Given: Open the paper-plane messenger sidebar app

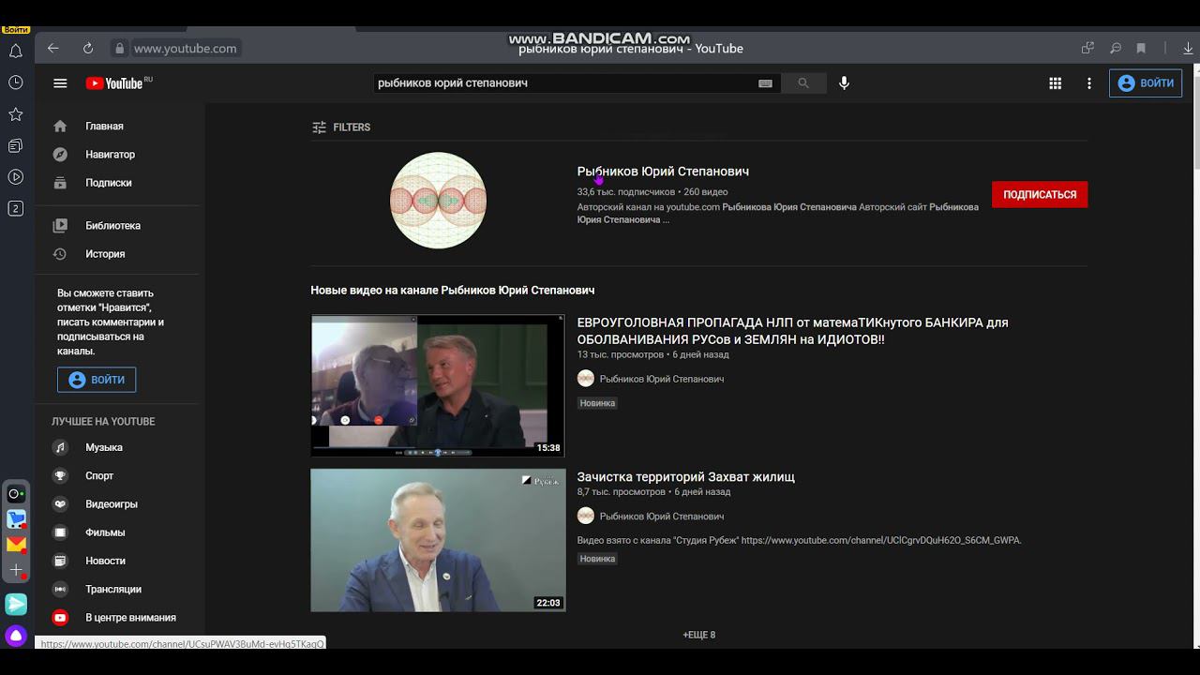Looking at the screenshot, I should (16, 605).
